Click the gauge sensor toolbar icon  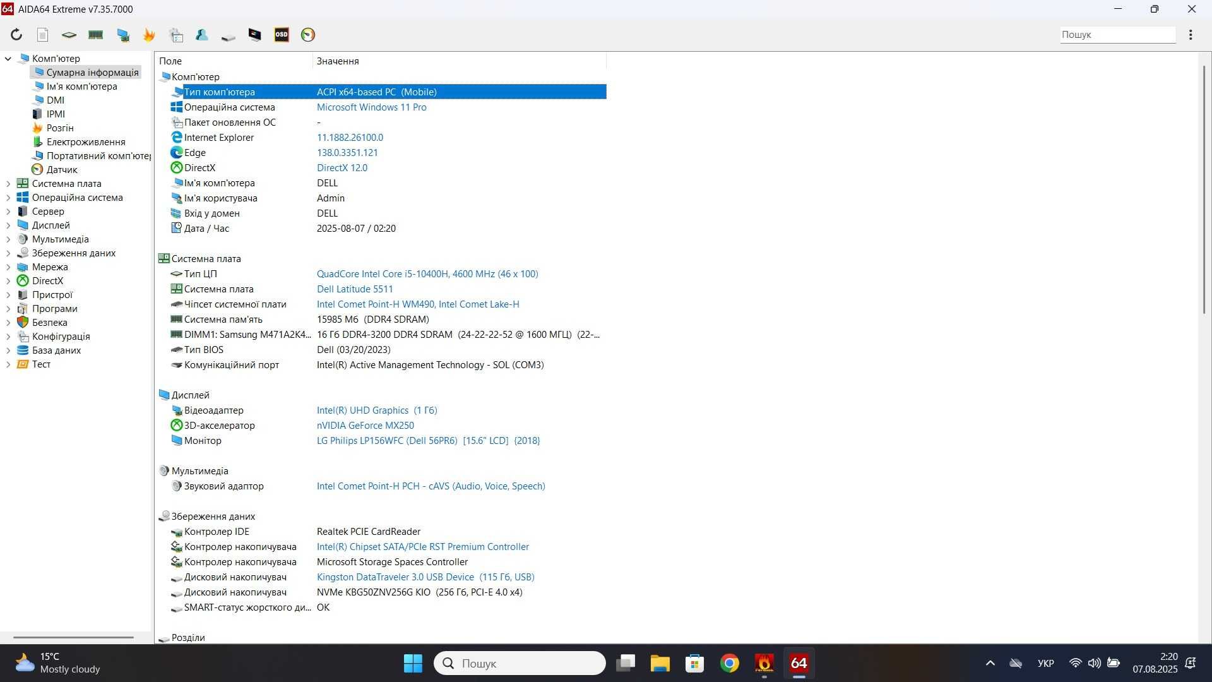(308, 35)
